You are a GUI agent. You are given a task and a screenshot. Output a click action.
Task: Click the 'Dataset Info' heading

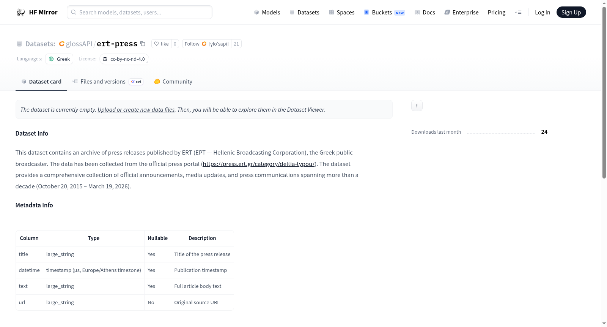pyautogui.click(x=32, y=133)
